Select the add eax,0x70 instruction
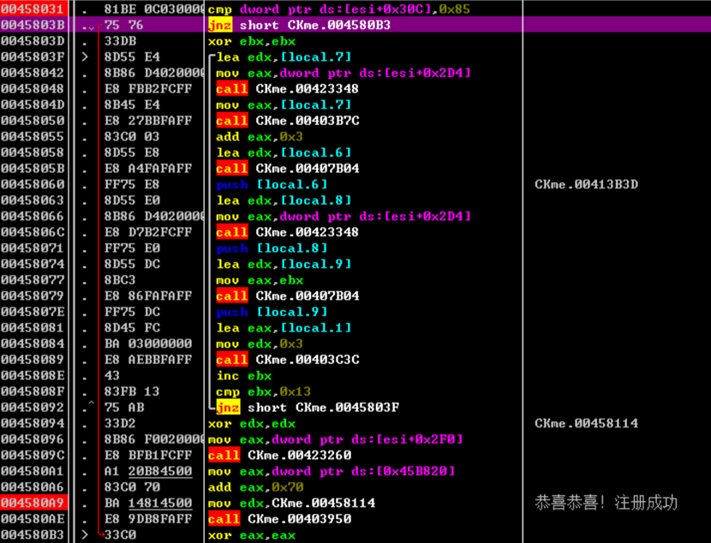Image resolution: width=711 pixels, height=543 pixels. [256, 487]
